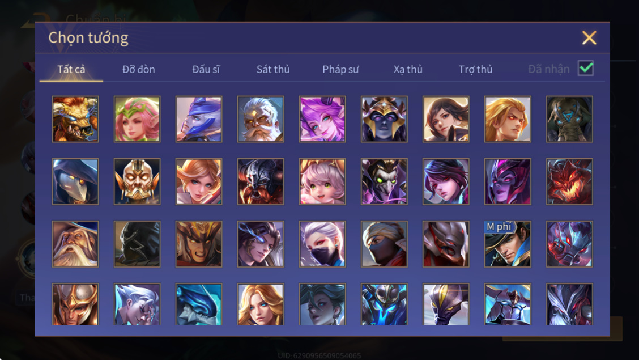639x360 pixels.
Task: Pick the pink-haired flower crown hero
Action: click(137, 119)
